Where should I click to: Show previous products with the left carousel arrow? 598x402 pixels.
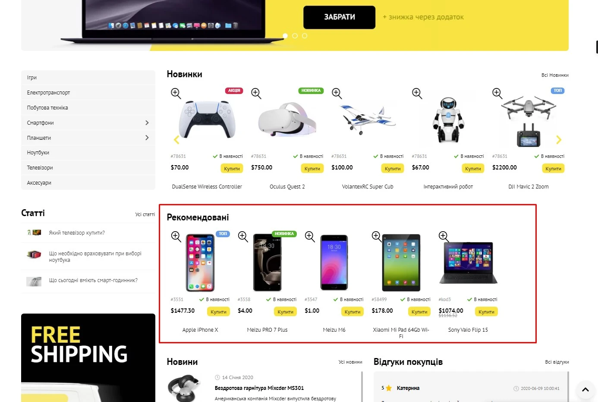pyautogui.click(x=176, y=140)
